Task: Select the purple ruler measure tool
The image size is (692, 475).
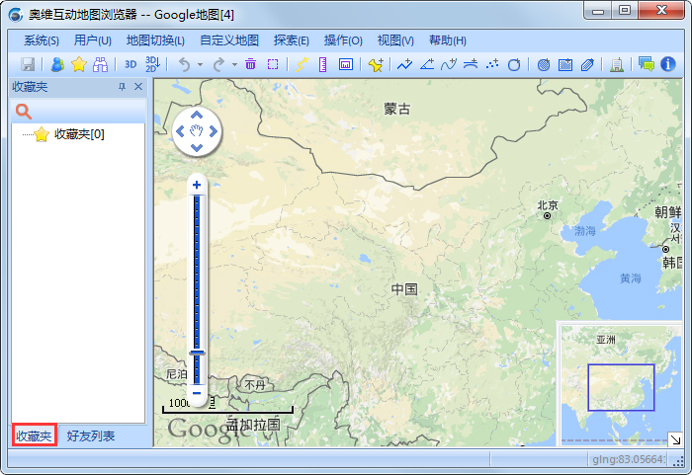Action: 323,64
